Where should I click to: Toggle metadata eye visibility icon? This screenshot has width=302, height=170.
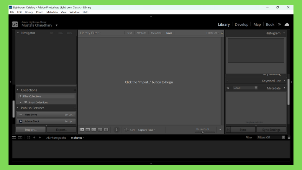click(228, 88)
